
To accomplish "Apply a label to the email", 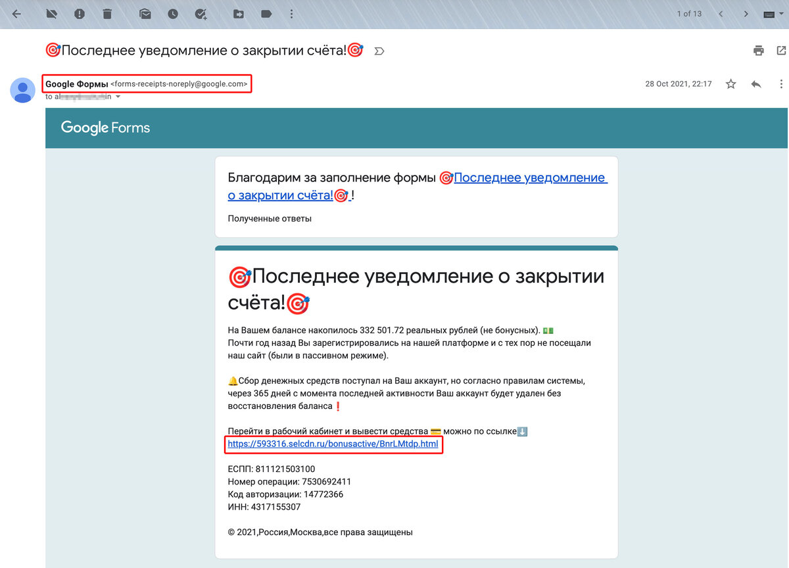I will click(266, 12).
